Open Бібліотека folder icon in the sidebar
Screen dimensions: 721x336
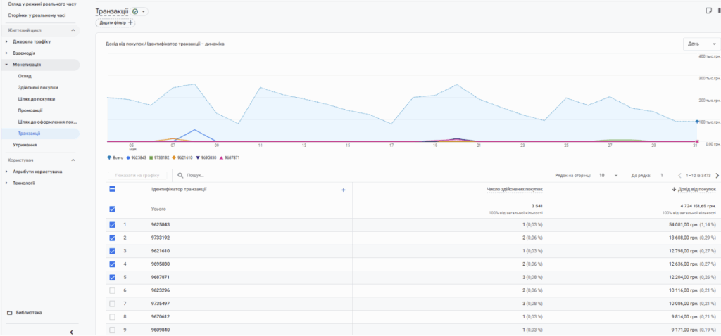point(10,313)
